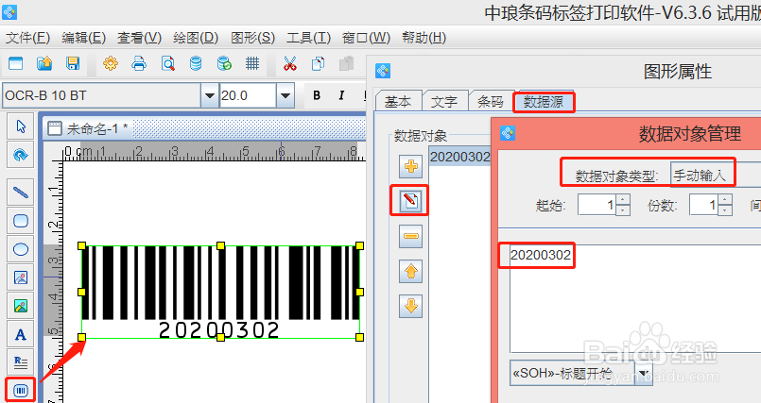761x403 pixels.
Task: Open the 文件(F) menu
Action: click(x=27, y=38)
